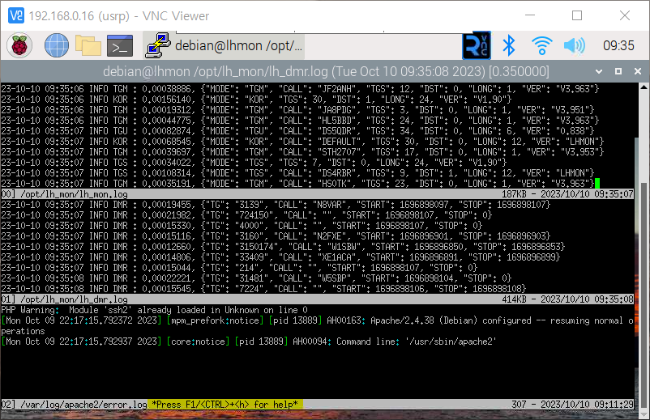Select the DMR line with TG 4000
650x420 pixels.
[242, 226]
